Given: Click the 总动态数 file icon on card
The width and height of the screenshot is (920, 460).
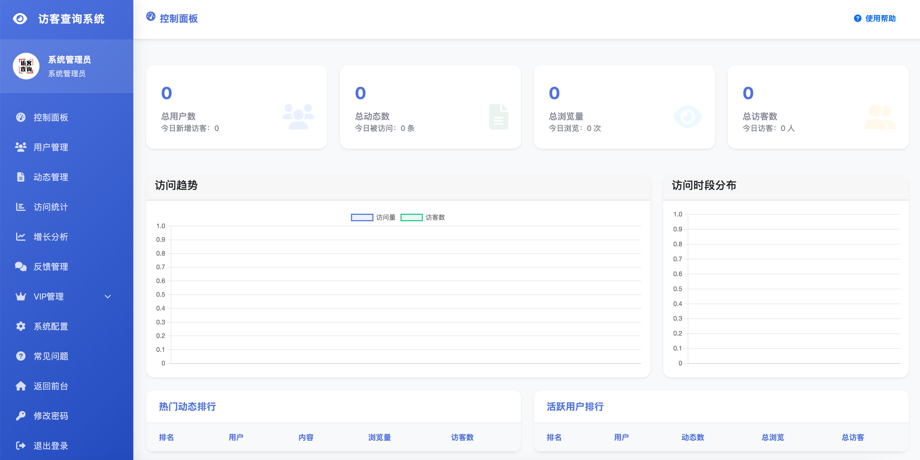Looking at the screenshot, I should (x=499, y=117).
